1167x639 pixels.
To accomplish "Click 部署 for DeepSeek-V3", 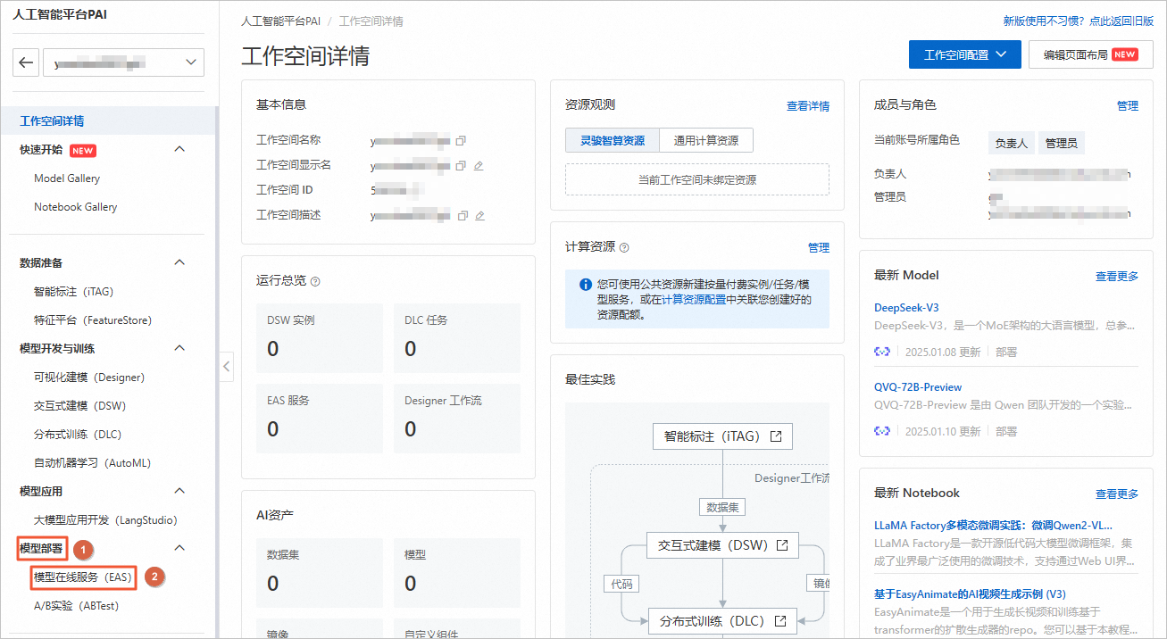I will [1006, 352].
